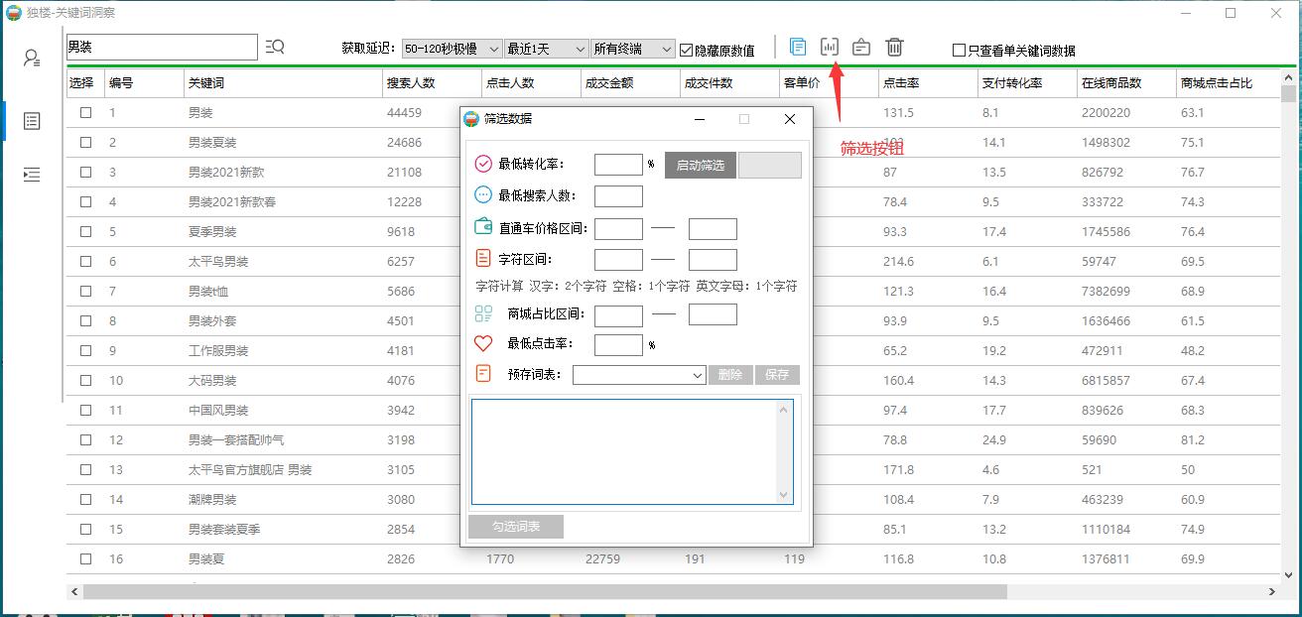Click the magnifier search icon beside 男装 input

pyautogui.click(x=275, y=46)
